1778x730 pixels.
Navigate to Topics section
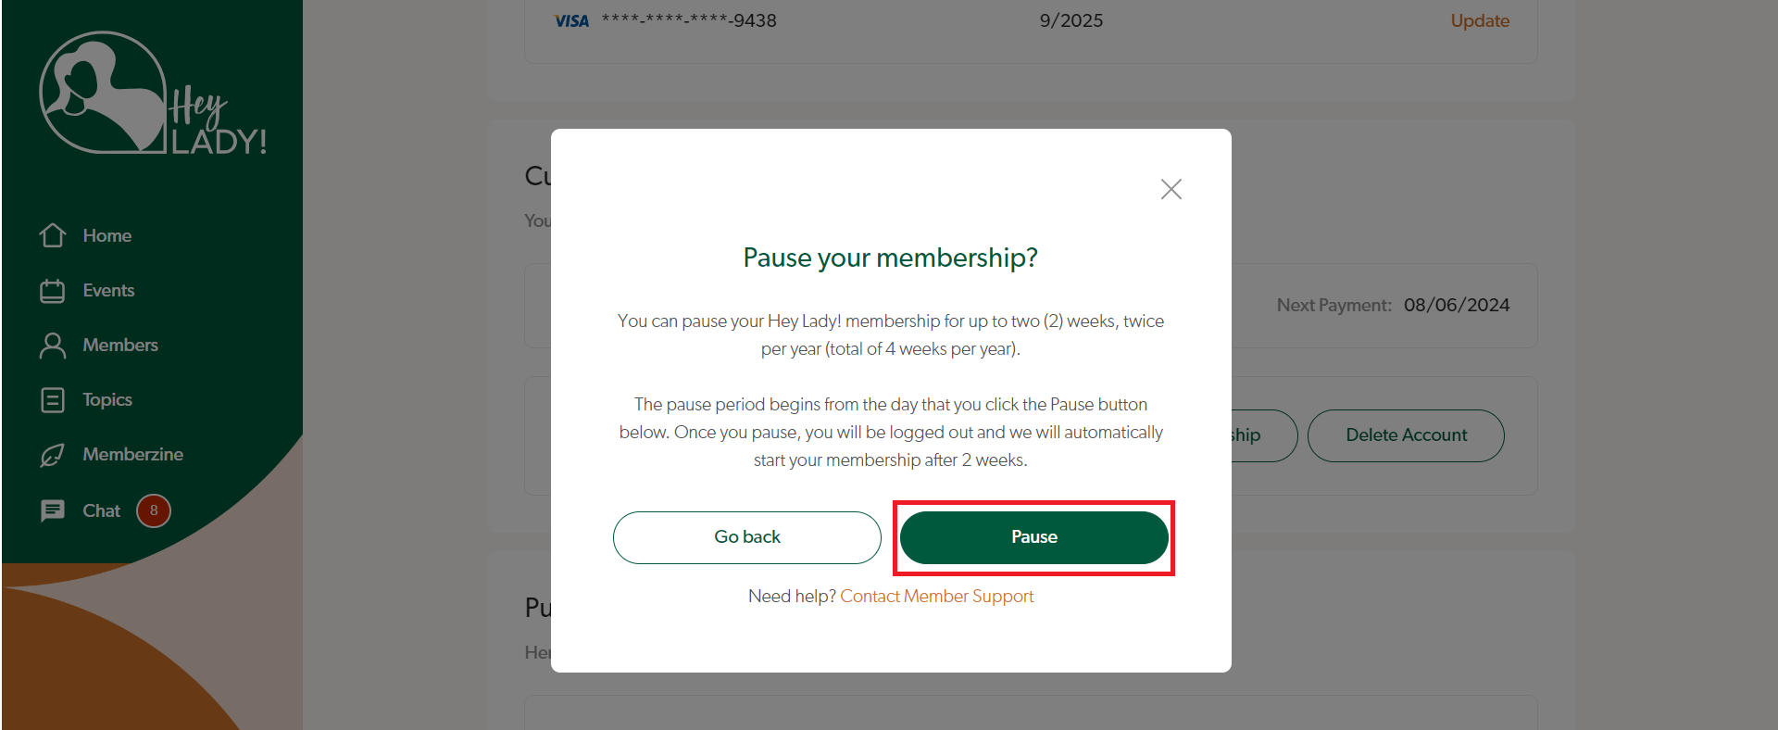click(107, 400)
